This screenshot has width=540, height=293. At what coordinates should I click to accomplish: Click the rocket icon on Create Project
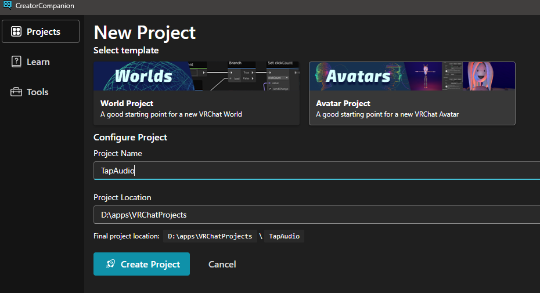[110, 264]
